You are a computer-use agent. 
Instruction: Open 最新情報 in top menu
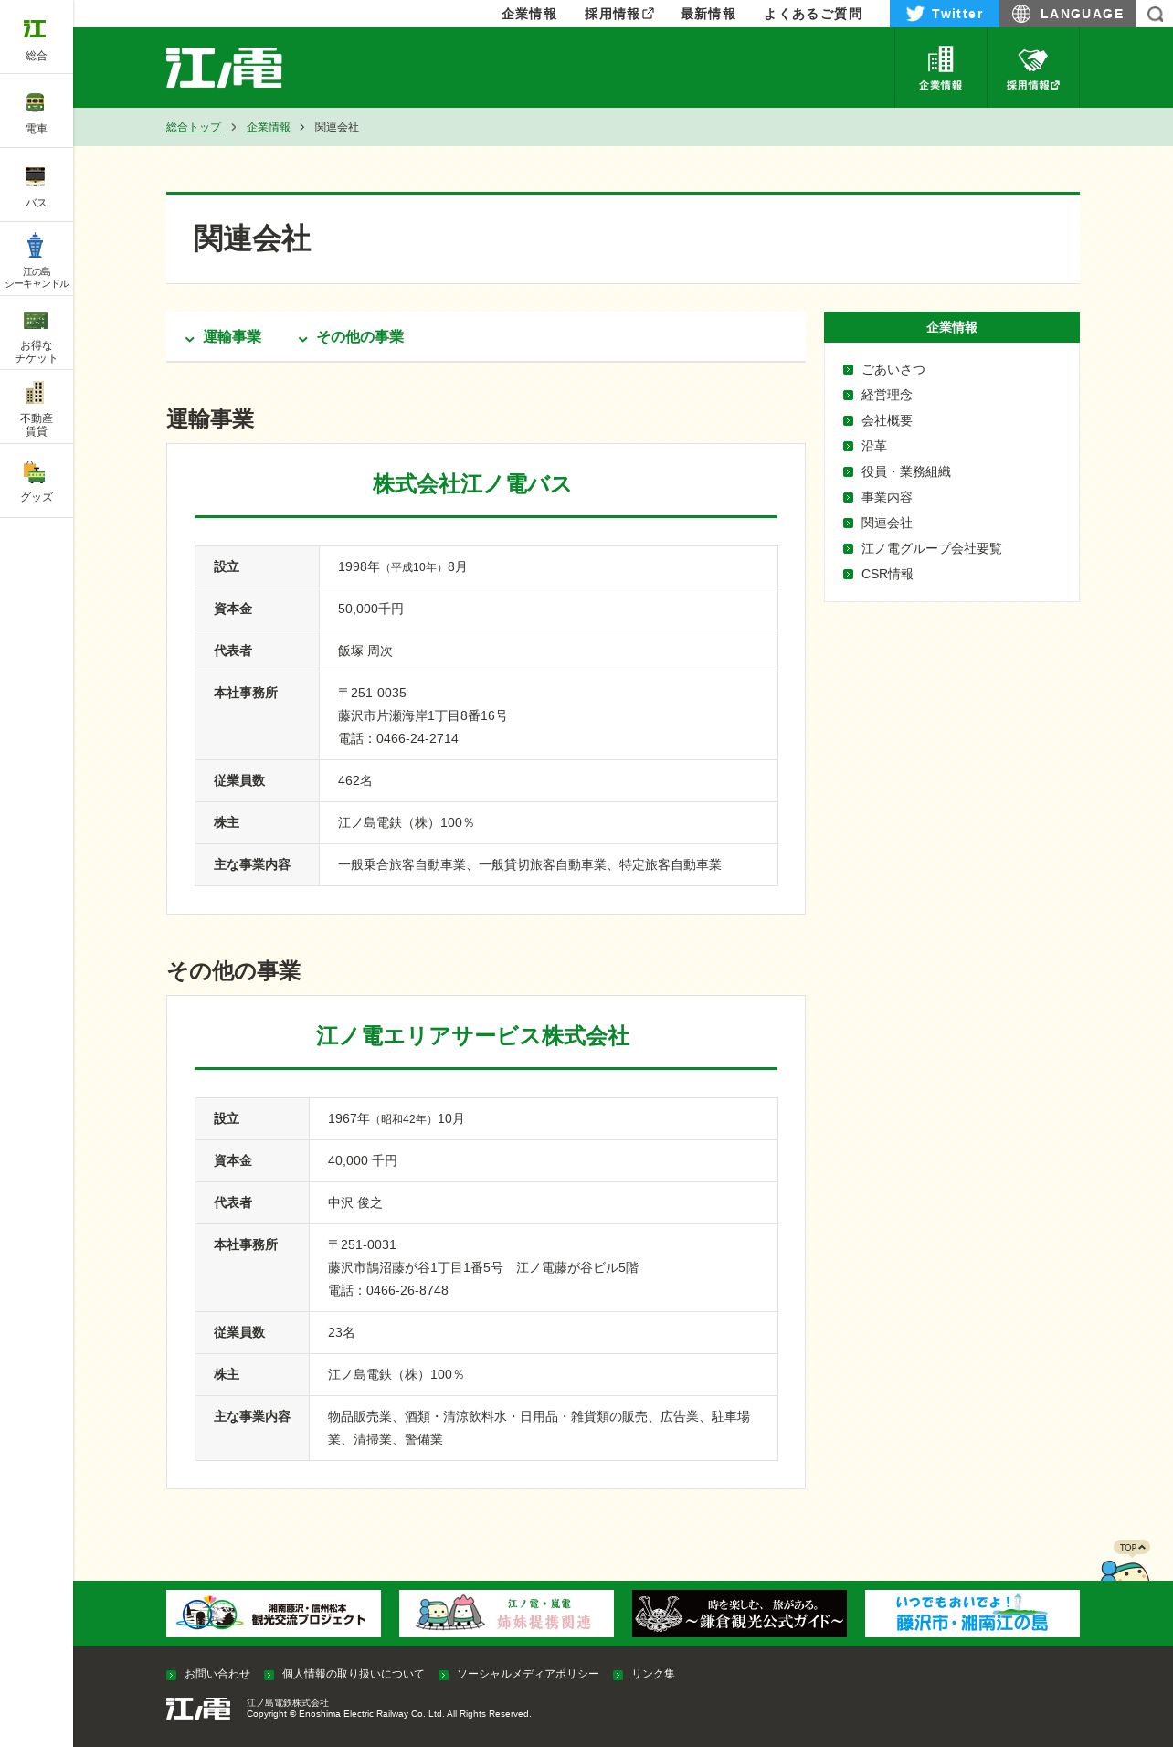708,14
